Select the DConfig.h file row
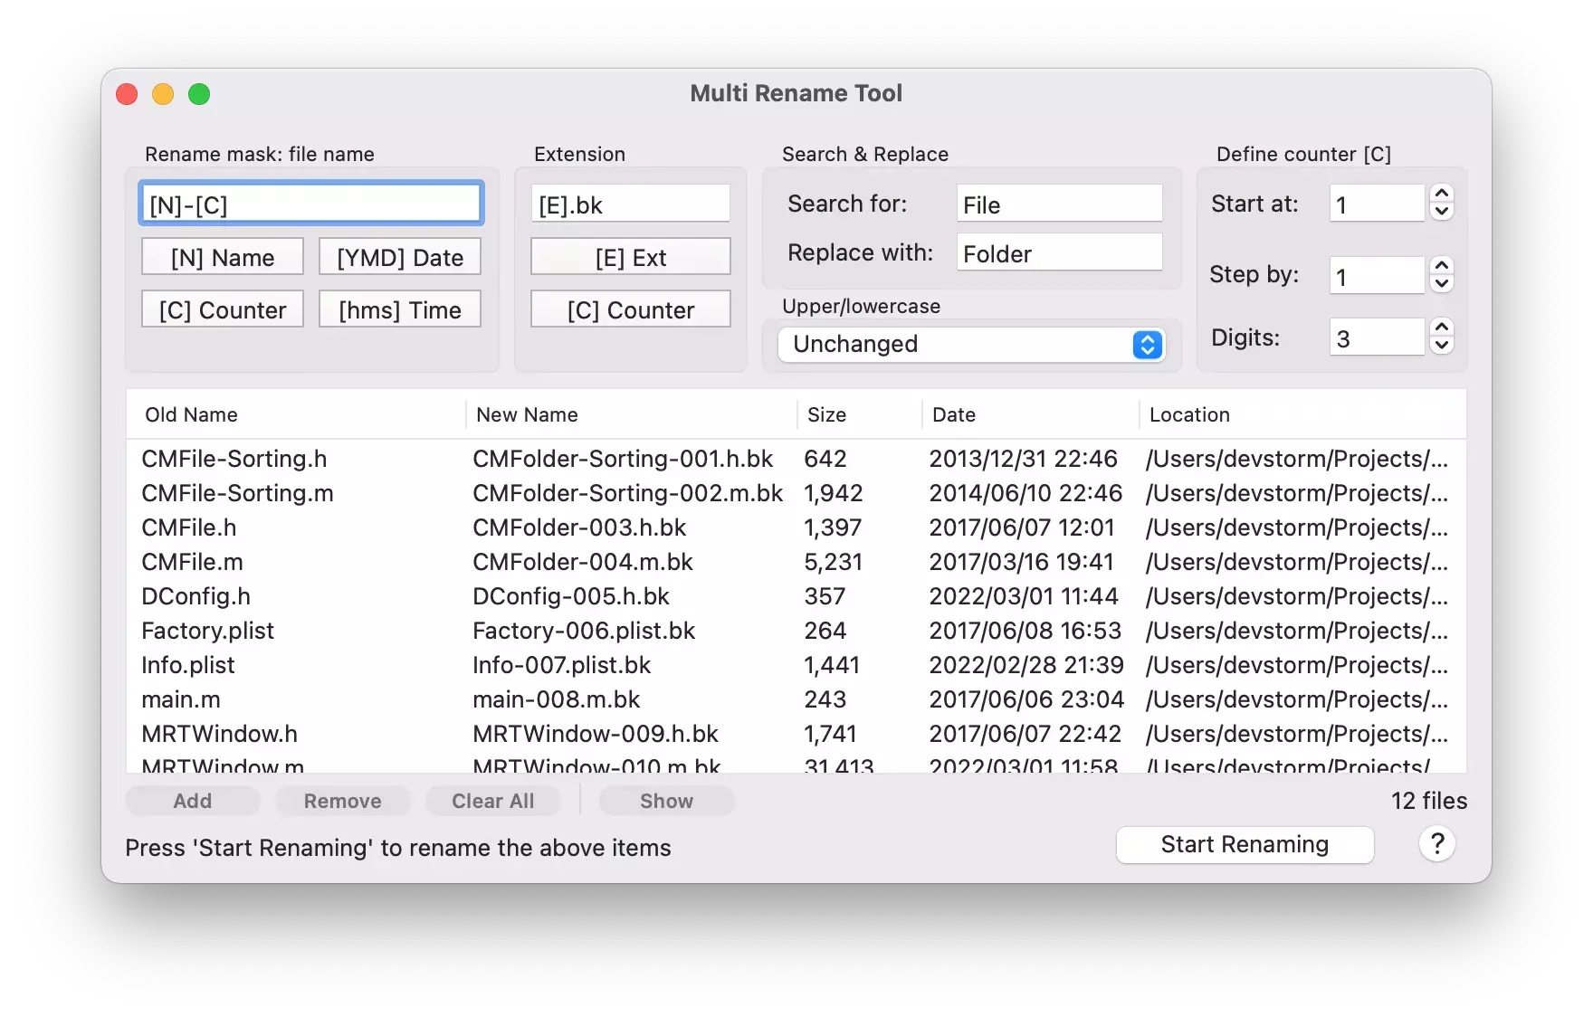Viewport: 1593px width, 1017px height. point(196,597)
